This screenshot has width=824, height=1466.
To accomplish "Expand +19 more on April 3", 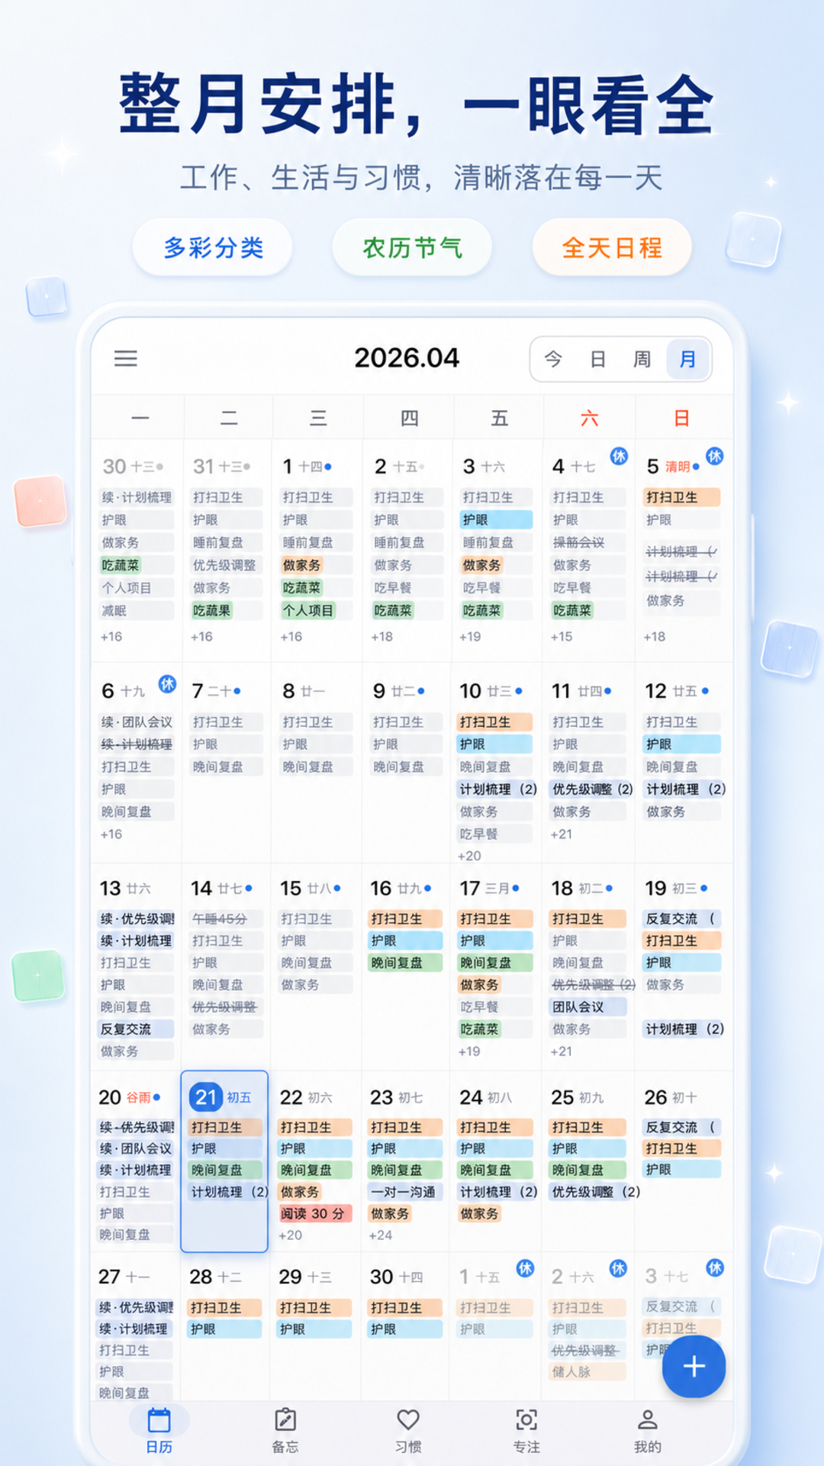I will [x=470, y=637].
